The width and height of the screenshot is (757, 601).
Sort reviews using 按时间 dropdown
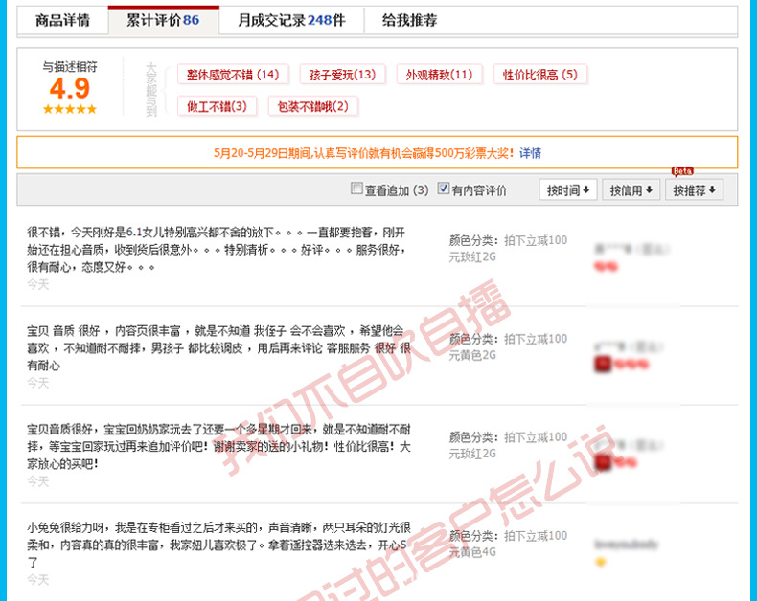click(567, 190)
